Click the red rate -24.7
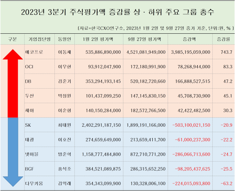The height and width of the screenshot is (191, 235). [226, 155]
